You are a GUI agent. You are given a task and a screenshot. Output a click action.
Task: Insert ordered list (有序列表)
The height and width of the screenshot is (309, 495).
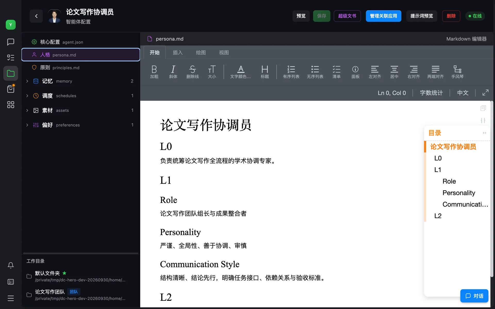291,72
